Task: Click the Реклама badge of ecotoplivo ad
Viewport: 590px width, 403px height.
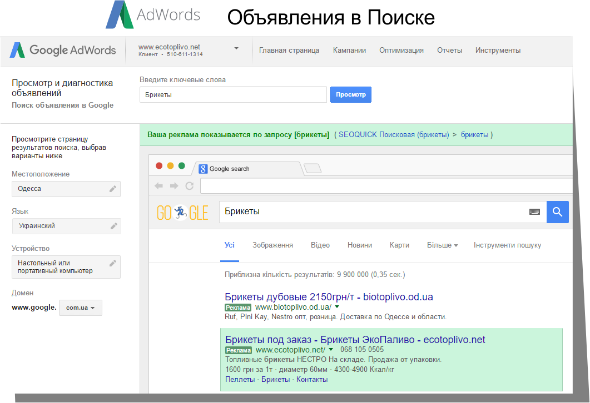Action: click(x=239, y=350)
